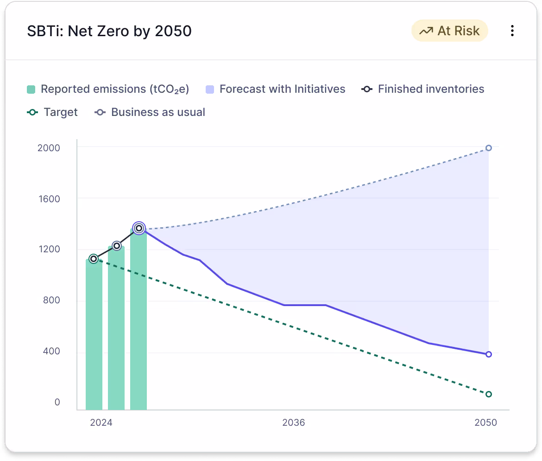Click the trending arrow icon in badge

click(426, 31)
